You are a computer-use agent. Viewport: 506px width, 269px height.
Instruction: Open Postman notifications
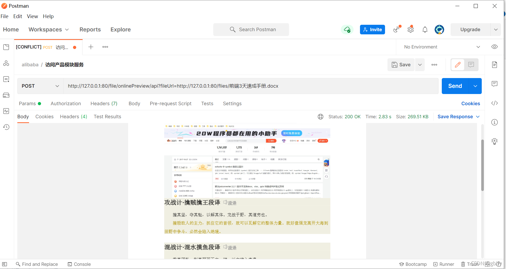[x=425, y=30]
